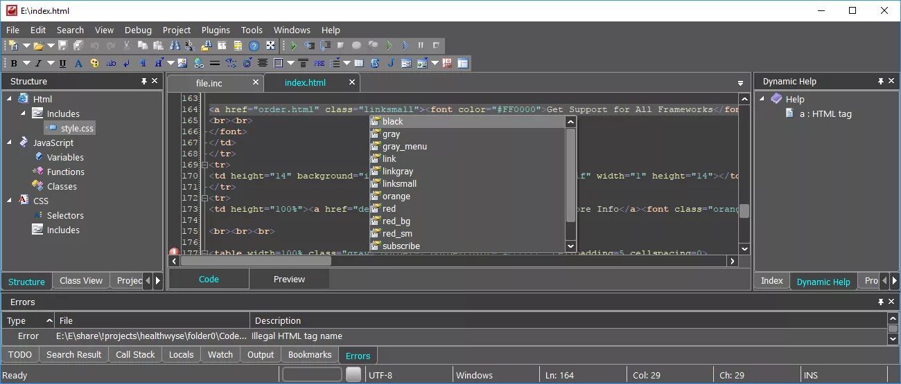
Task: Click the Type column sort arrow
Action: click(49, 320)
